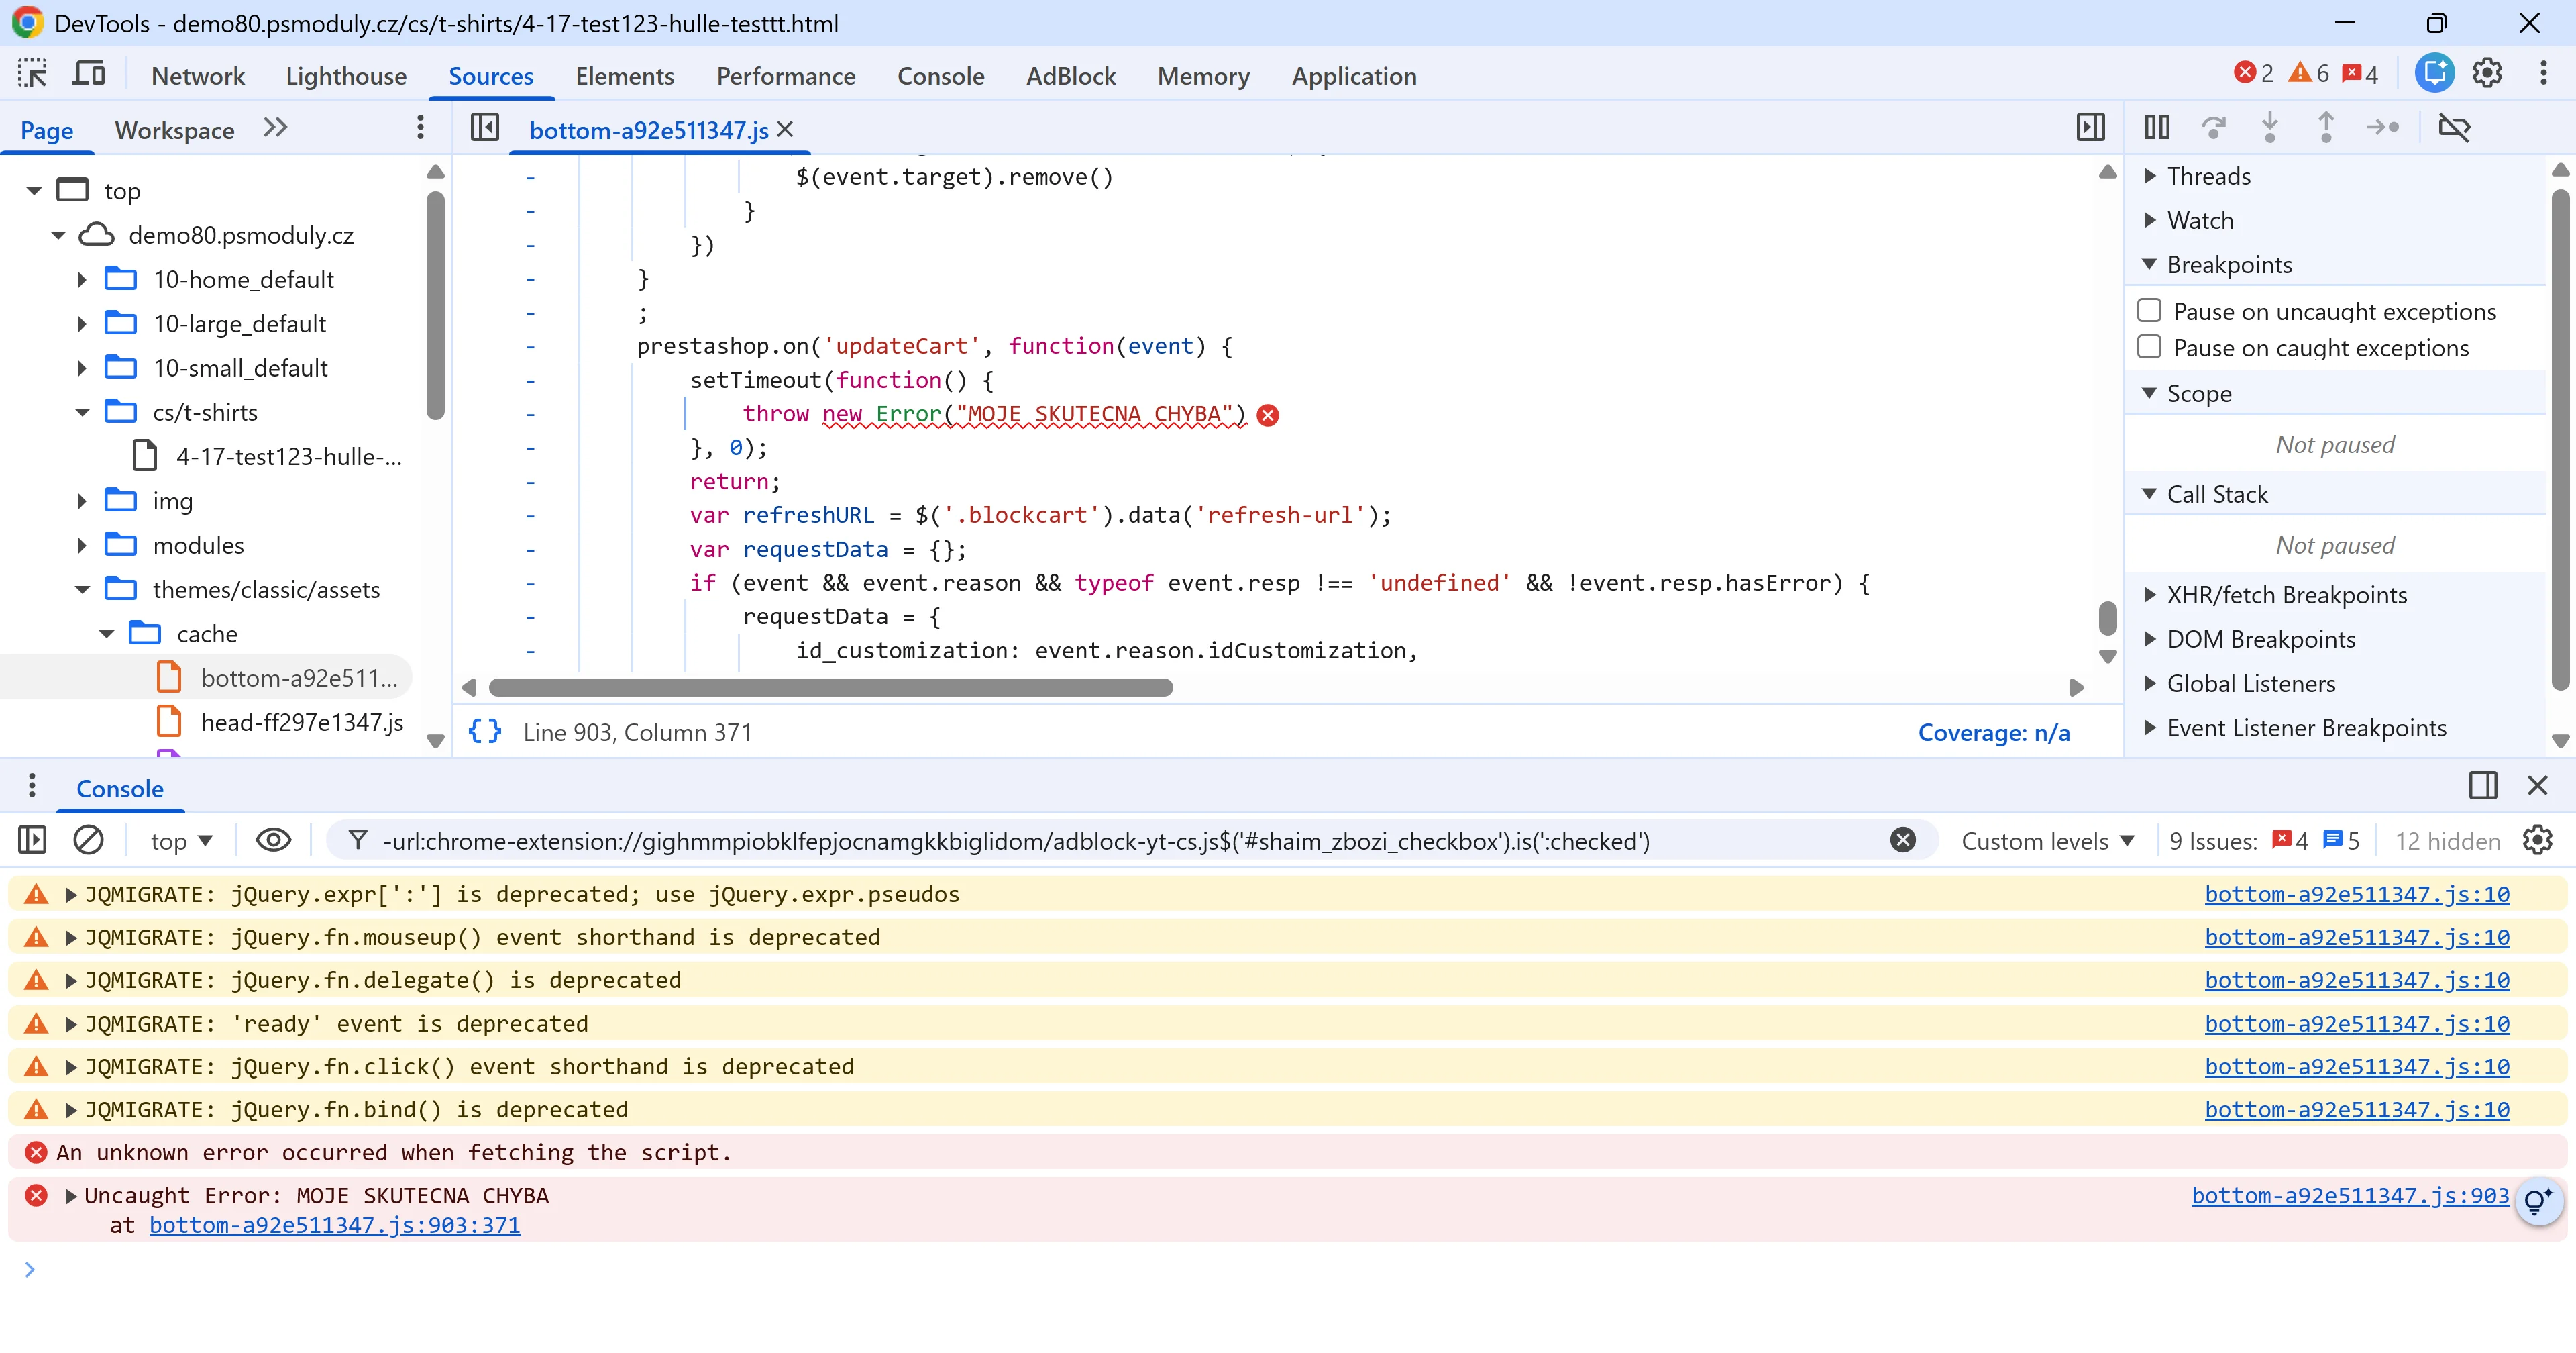Switch to the Performance panel
The image size is (2576, 1353).
[786, 75]
